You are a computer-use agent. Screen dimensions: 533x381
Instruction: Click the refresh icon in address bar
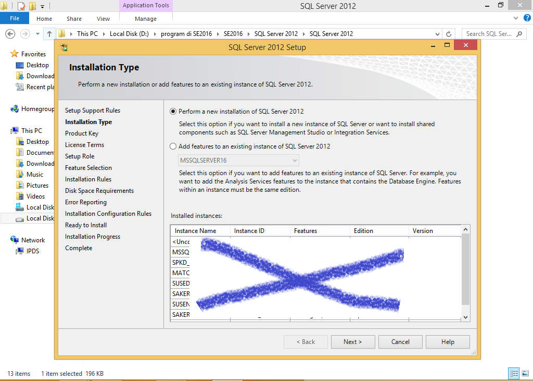pyautogui.click(x=448, y=34)
